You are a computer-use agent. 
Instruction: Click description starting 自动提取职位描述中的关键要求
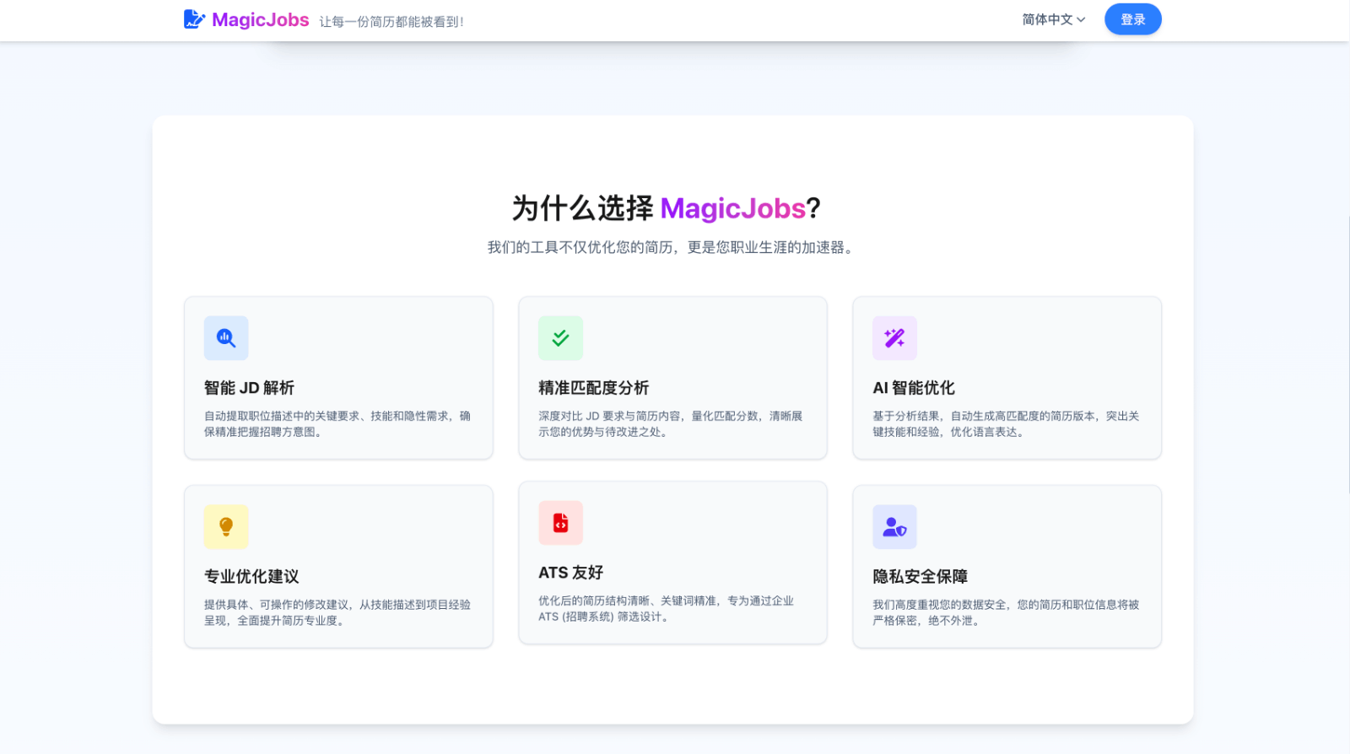[x=337, y=423]
